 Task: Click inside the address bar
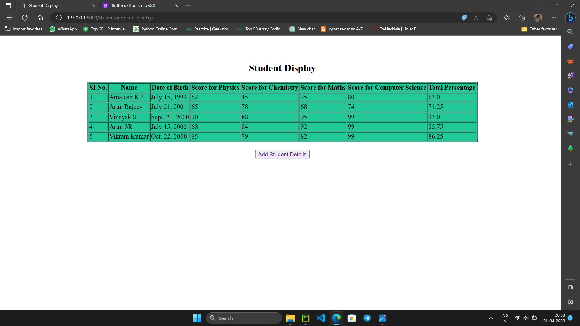tap(211, 18)
